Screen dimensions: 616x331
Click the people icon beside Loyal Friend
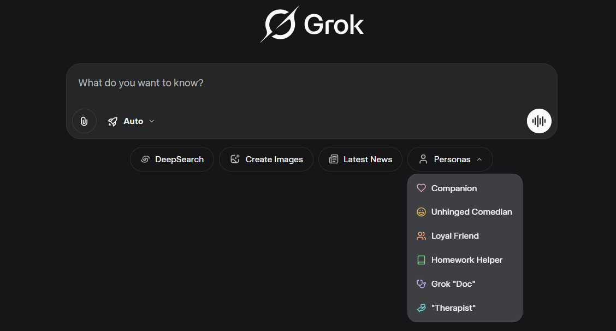[421, 235]
